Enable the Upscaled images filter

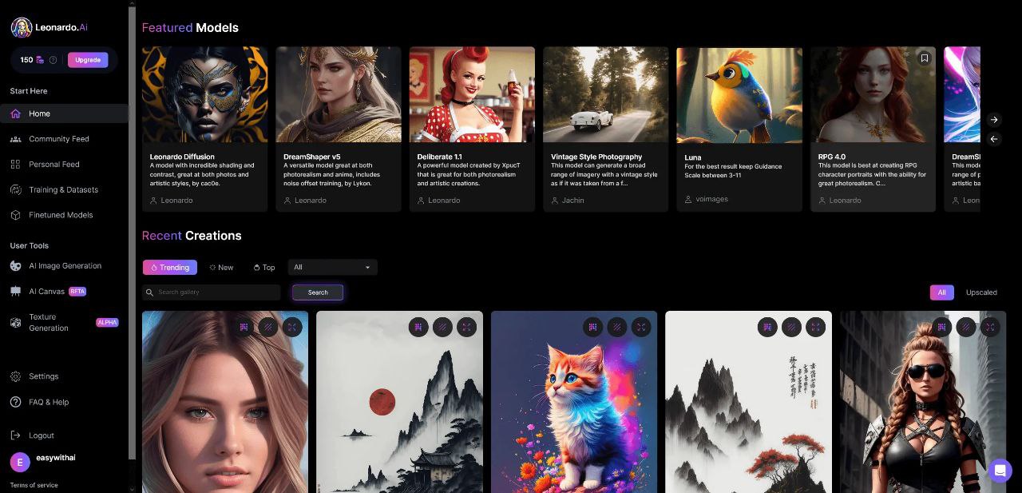tap(981, 292)
